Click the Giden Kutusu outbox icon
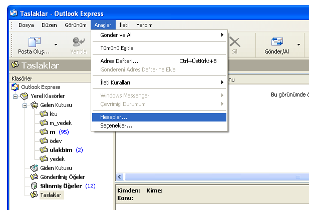The height and width of the screenshot is (210, 309). click(x=34, y=168)
